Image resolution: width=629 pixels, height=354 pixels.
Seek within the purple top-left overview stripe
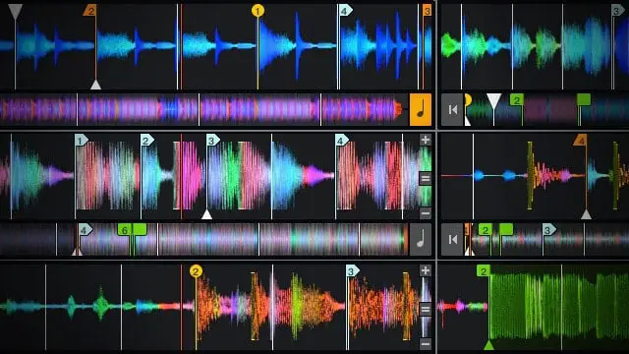click(203, 109)
